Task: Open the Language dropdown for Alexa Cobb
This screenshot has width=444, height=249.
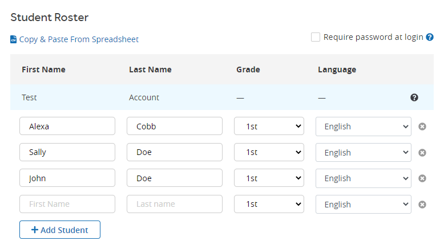Action: pyautogui.click(x=363, y=126)
